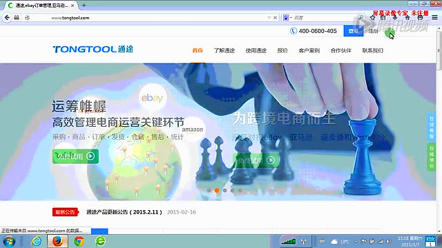
Task: Click the round face icon in toolbar
Action: [x=420, y=18]
